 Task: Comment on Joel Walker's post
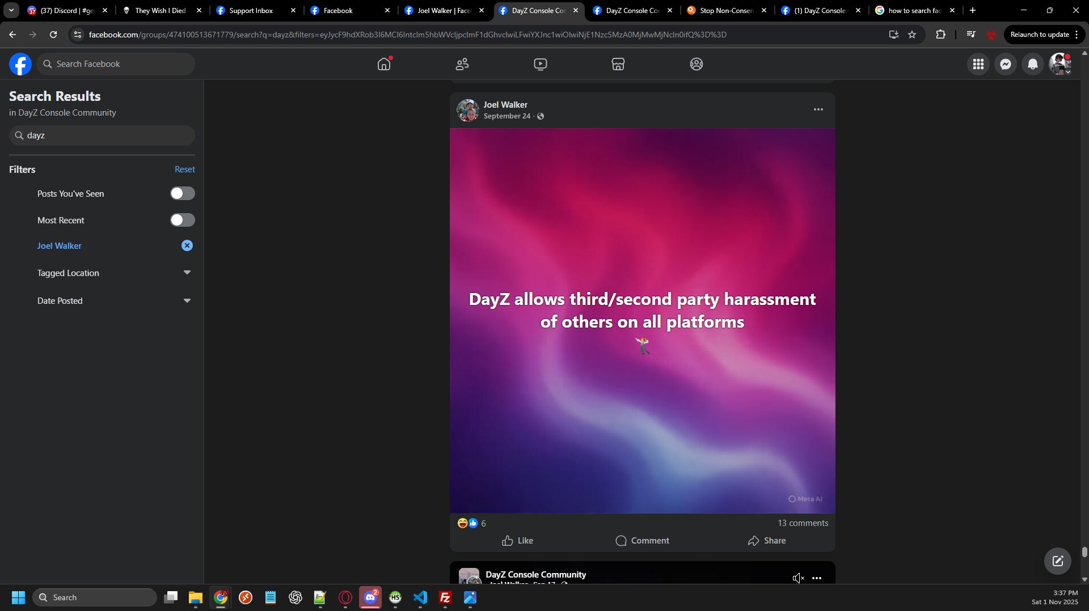click(x=642, y=541)
